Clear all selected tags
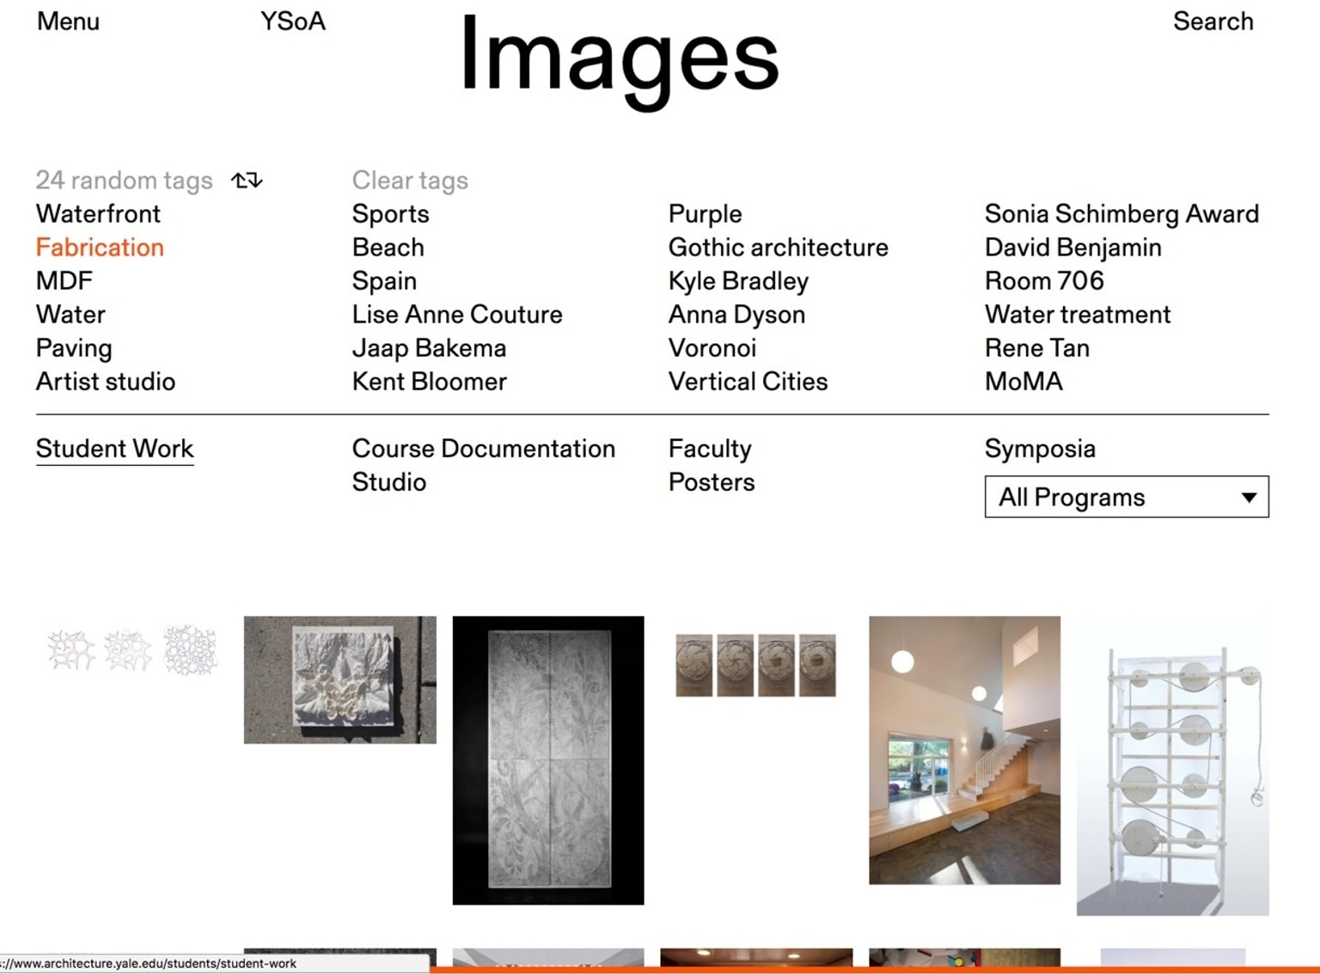This screenshot has width=1320, height=974. (410, 181)
